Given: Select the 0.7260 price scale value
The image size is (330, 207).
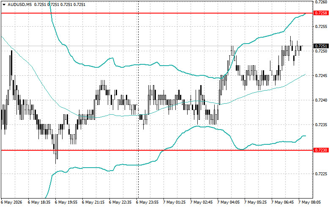Looking at the screenshot, I should point(321,2).
